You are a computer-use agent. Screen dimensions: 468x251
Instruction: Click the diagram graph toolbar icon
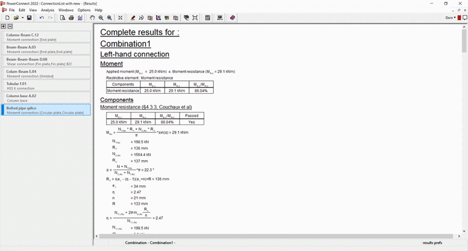158,18
